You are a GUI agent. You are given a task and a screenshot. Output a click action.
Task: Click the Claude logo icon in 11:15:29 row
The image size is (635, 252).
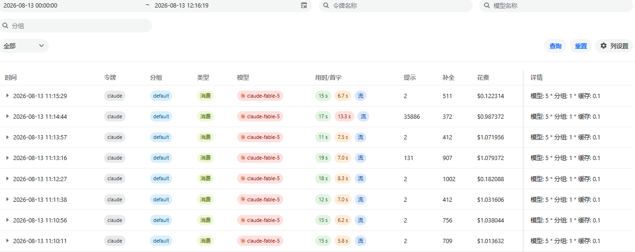click(243, 96)
